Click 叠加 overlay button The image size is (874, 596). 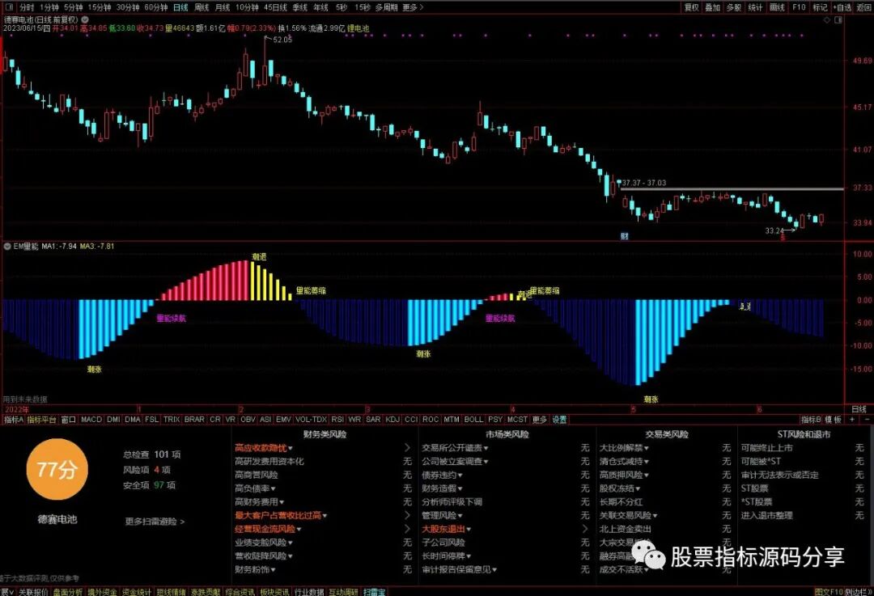click(713, 7)
